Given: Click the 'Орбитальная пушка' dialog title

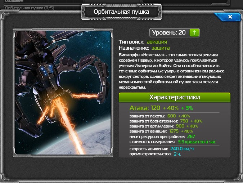Looking at the screenshot, I should (121, 12).
